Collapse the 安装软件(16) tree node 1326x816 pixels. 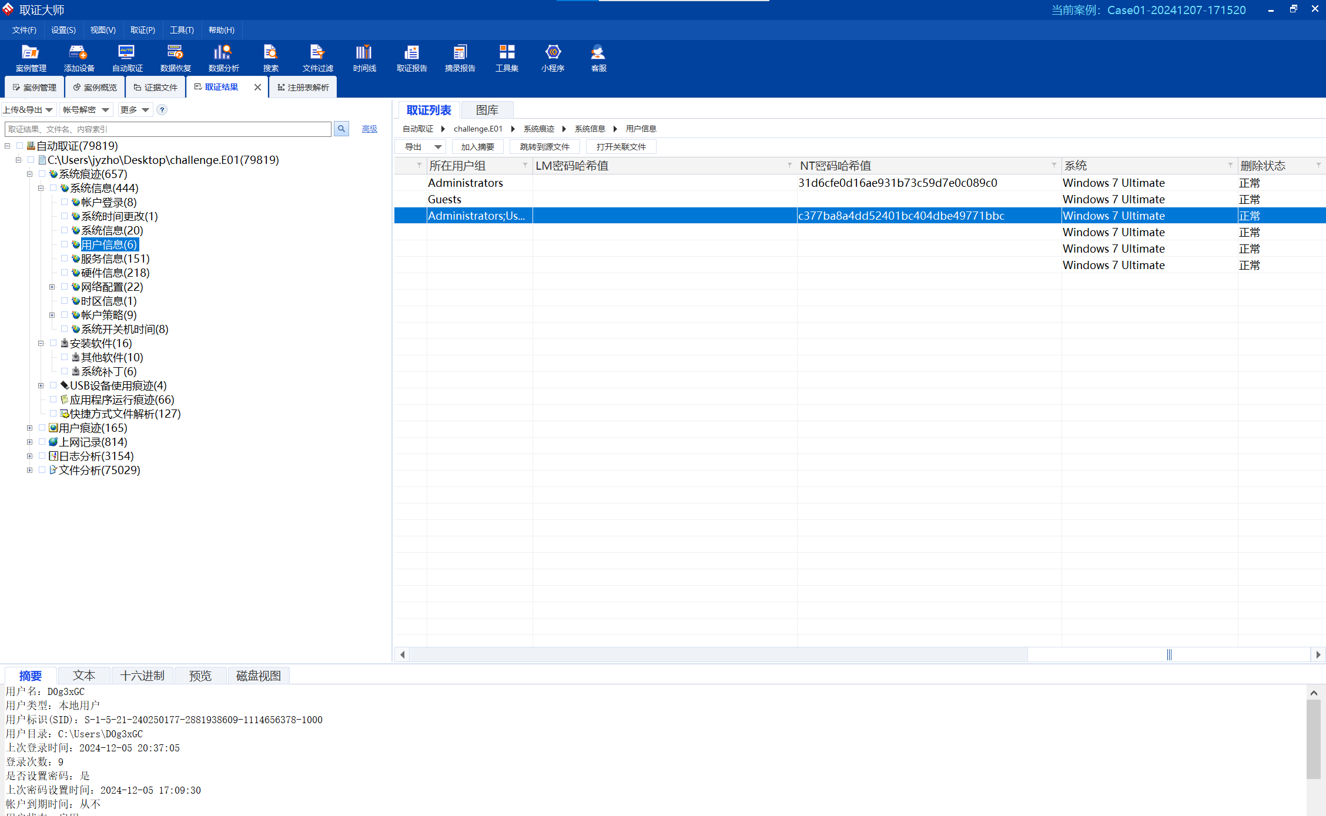(41, 343)
